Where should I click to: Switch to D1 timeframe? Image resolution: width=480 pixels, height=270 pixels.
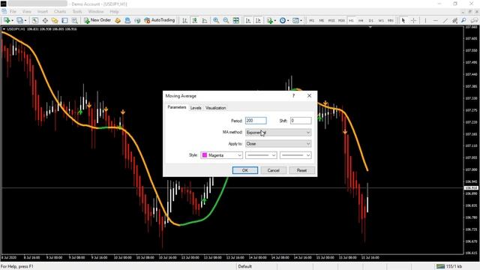click(x=371, y=20)
